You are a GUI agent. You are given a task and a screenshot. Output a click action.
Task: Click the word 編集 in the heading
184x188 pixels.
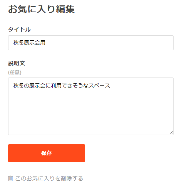click(x=65, y=9)
